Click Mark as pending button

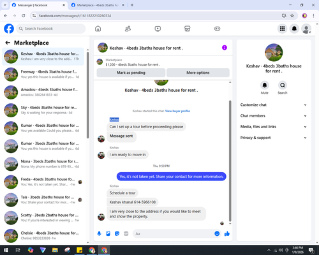click(x=131, y=73)
